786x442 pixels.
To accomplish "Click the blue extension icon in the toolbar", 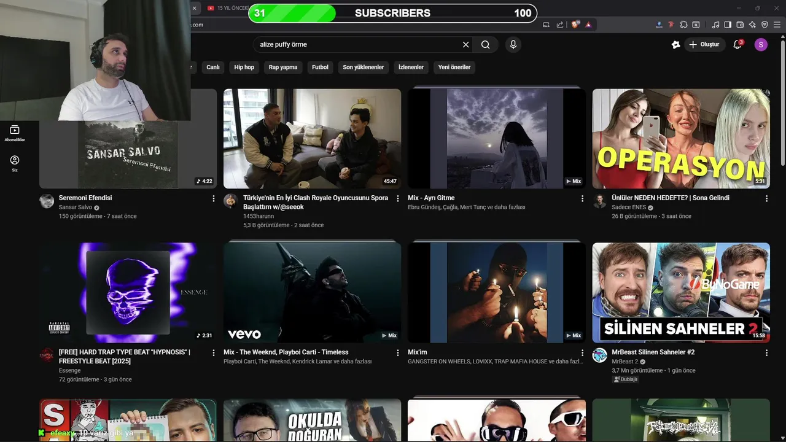I will coord(659,25).
